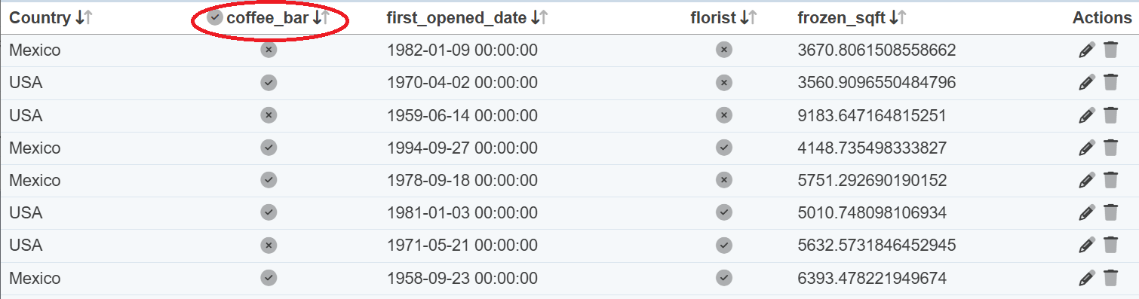
Task: Click the pencil icon for the 1971-05-21 row
Action: [1087, 246]
